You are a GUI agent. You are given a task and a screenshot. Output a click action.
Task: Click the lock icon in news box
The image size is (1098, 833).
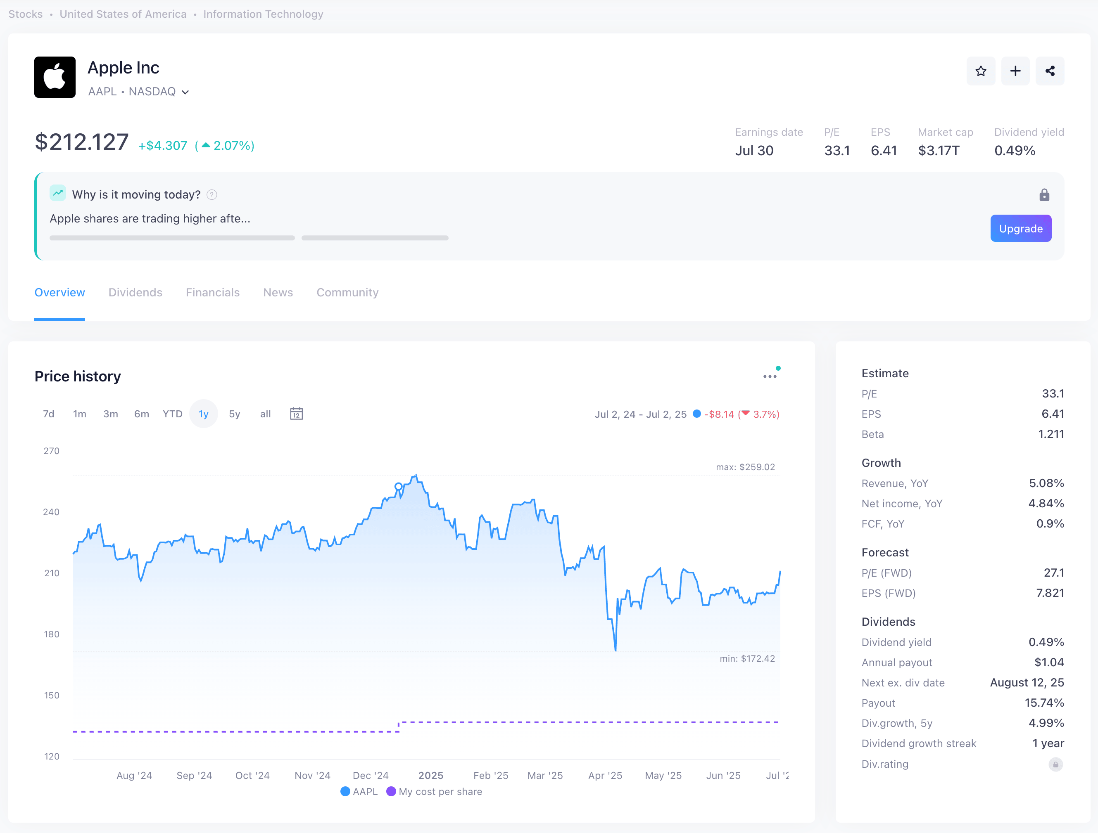tap(1044, 194)
